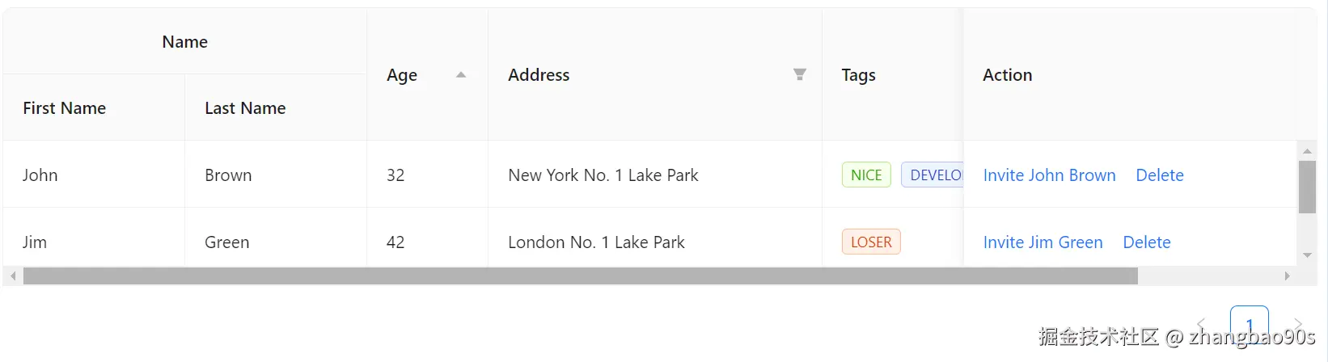The image size is (1328, 362).
Task: Click the Invite John Brown link
Action: tap(1049, 175)
